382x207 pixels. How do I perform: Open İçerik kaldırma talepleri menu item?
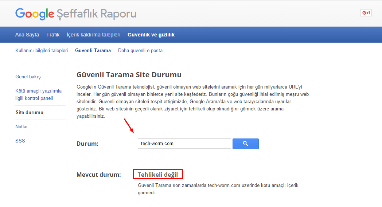coord(94,35)
